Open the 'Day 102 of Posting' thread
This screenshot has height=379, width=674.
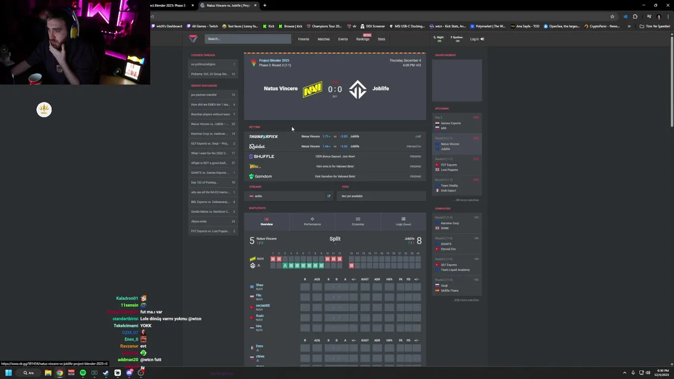click(213, 183)
